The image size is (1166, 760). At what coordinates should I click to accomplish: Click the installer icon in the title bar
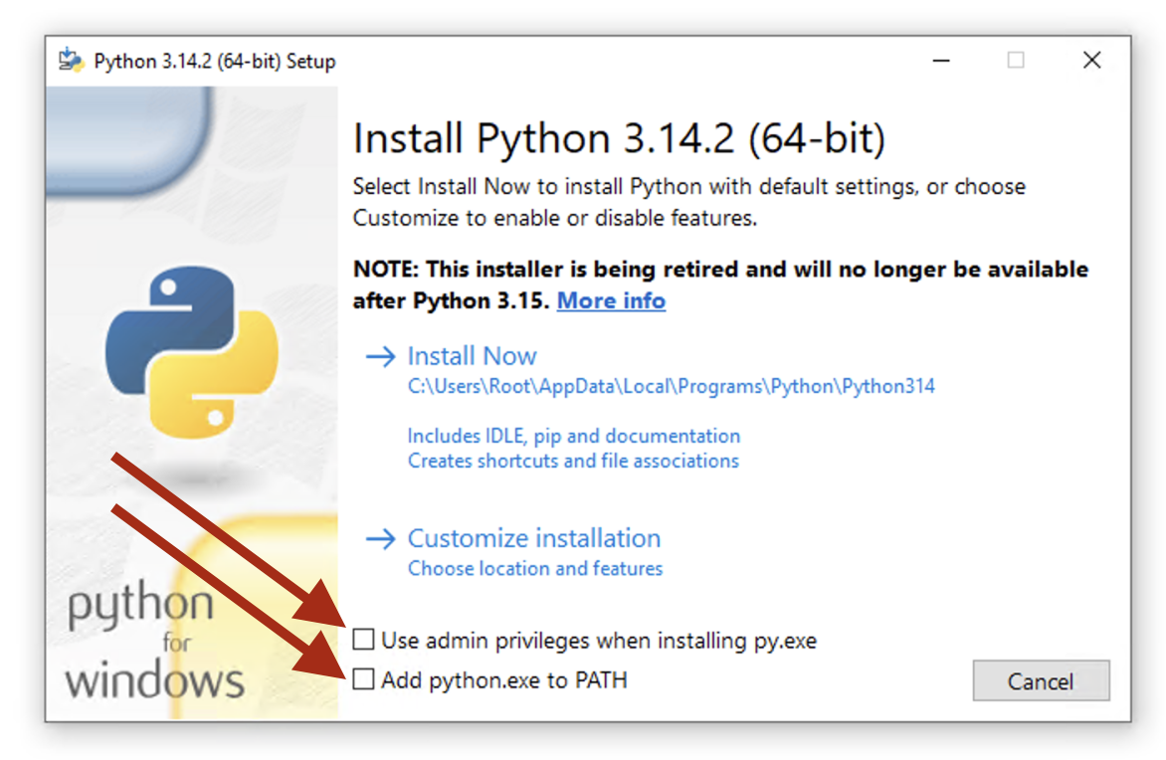tap(70, 61)
